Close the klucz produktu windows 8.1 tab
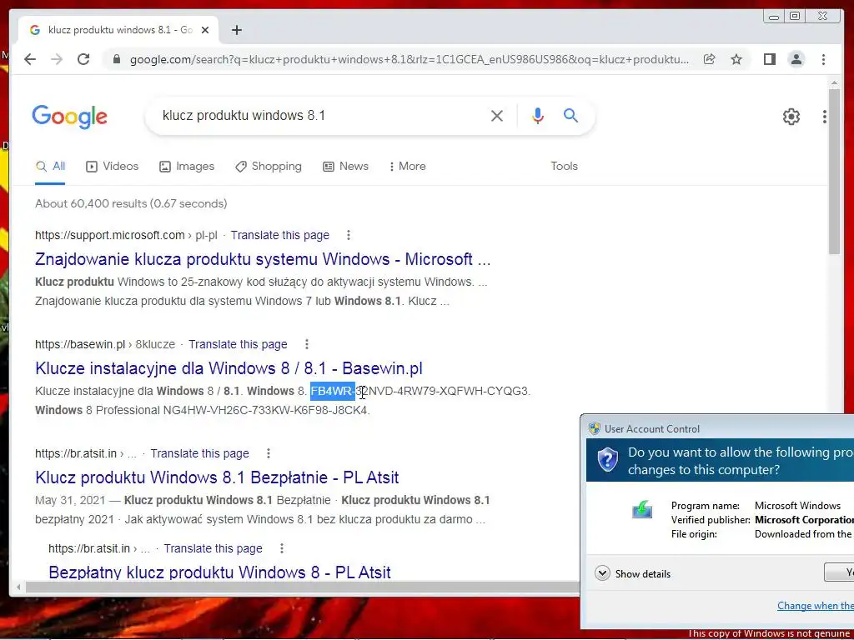This screenshot has height=640, width=854. pyautogui.click(x=205, y=30)
